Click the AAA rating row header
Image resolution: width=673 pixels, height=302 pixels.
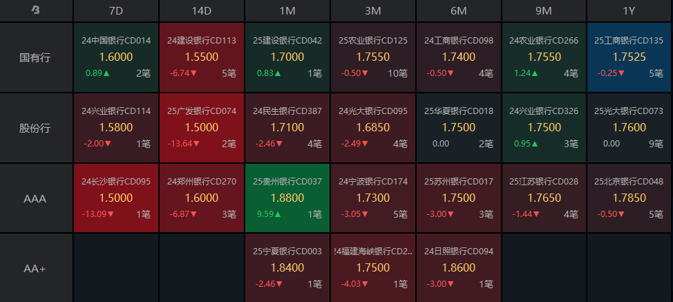click(36, 198)
